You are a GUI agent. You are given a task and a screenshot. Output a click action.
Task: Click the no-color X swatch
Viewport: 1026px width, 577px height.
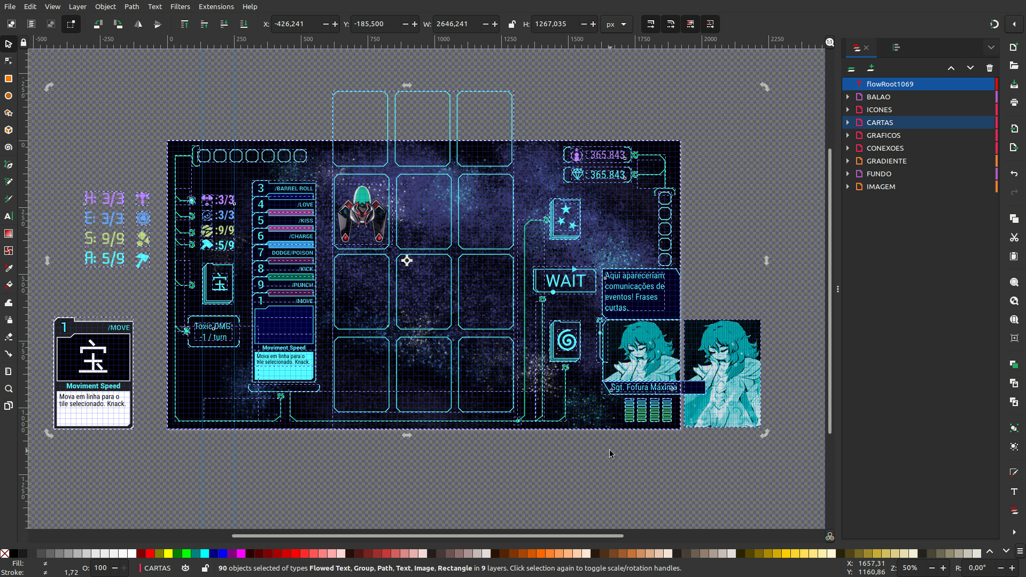pos(5,553)
